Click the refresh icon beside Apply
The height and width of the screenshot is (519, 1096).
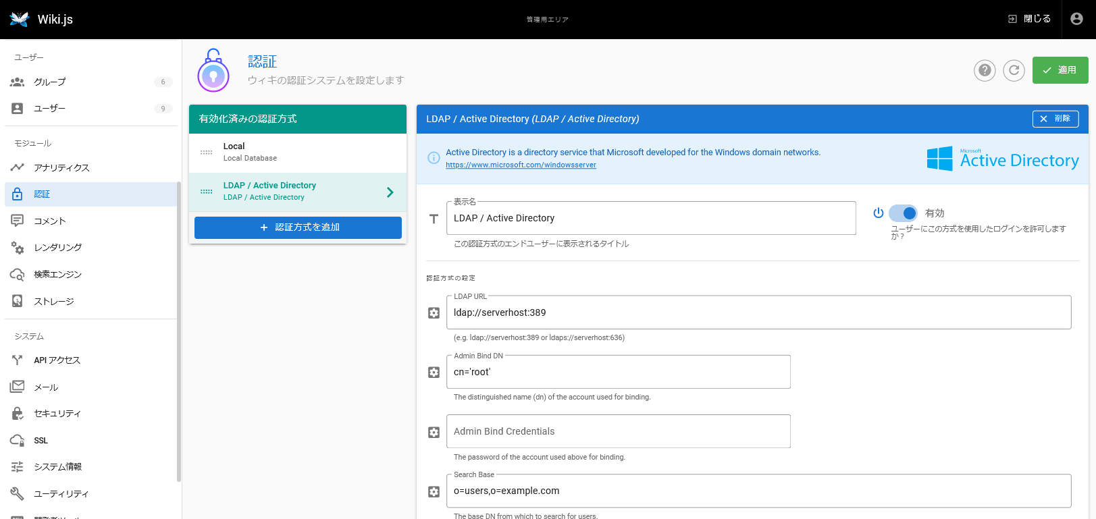1014,70
